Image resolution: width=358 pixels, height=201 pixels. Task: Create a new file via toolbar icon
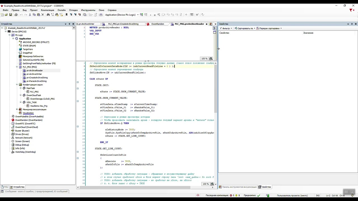point(2,15)
